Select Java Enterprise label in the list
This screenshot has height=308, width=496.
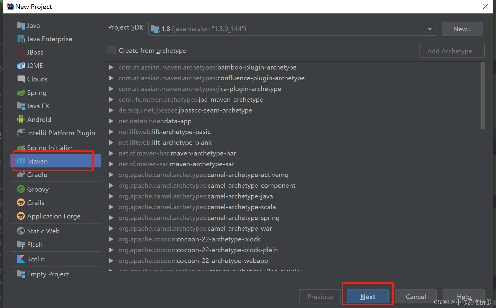(50, 39)
